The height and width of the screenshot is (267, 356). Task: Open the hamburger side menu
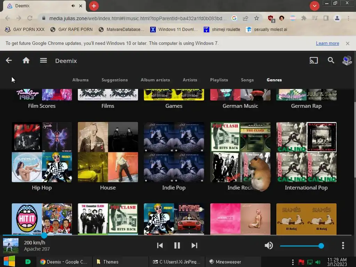(43, 60)
